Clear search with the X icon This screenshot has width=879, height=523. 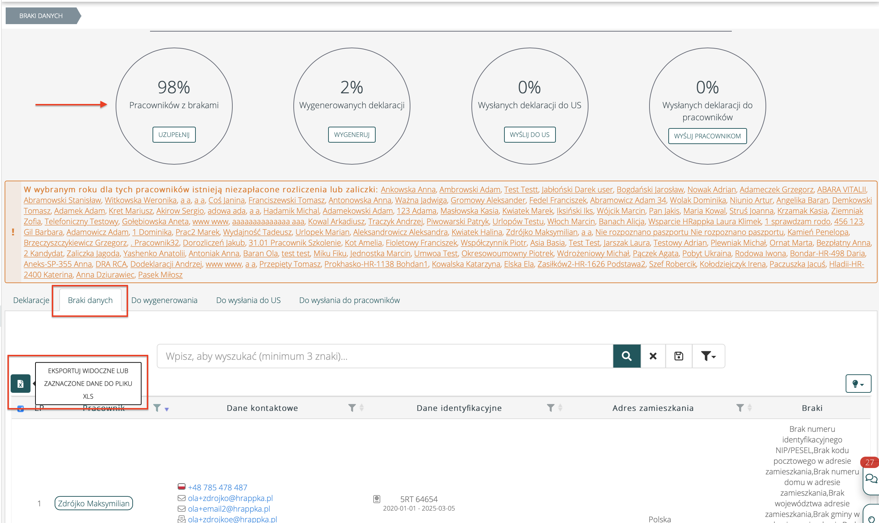coord(653,356)
